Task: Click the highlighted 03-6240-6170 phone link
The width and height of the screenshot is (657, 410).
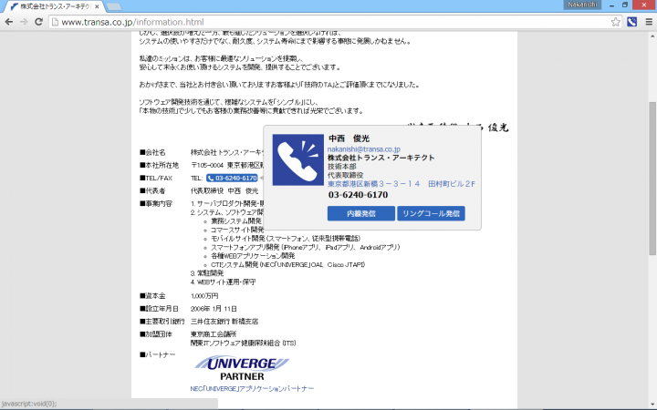Action: click(232, 178)
